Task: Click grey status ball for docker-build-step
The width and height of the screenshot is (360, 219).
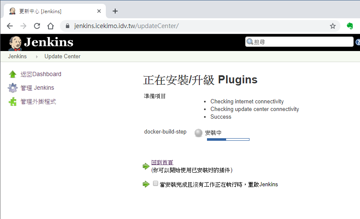Action: click(198, 133)
